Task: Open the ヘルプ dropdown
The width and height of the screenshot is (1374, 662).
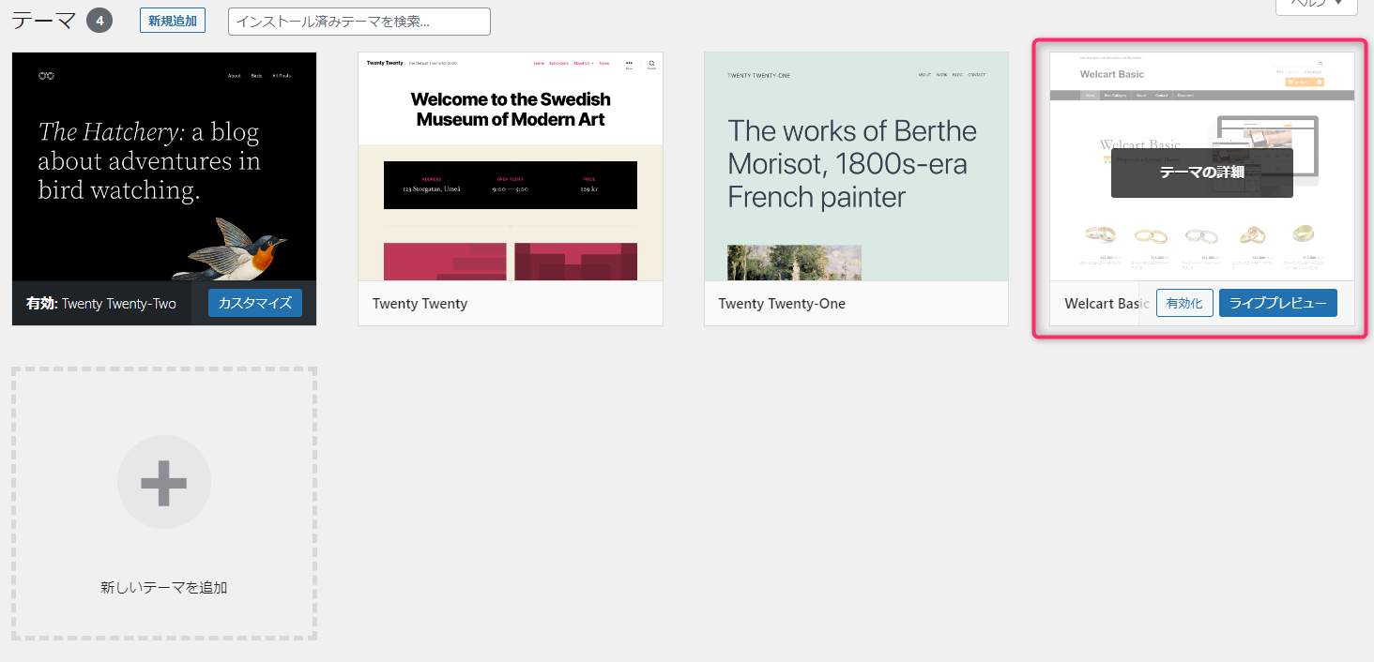Action: (1316, 5)
